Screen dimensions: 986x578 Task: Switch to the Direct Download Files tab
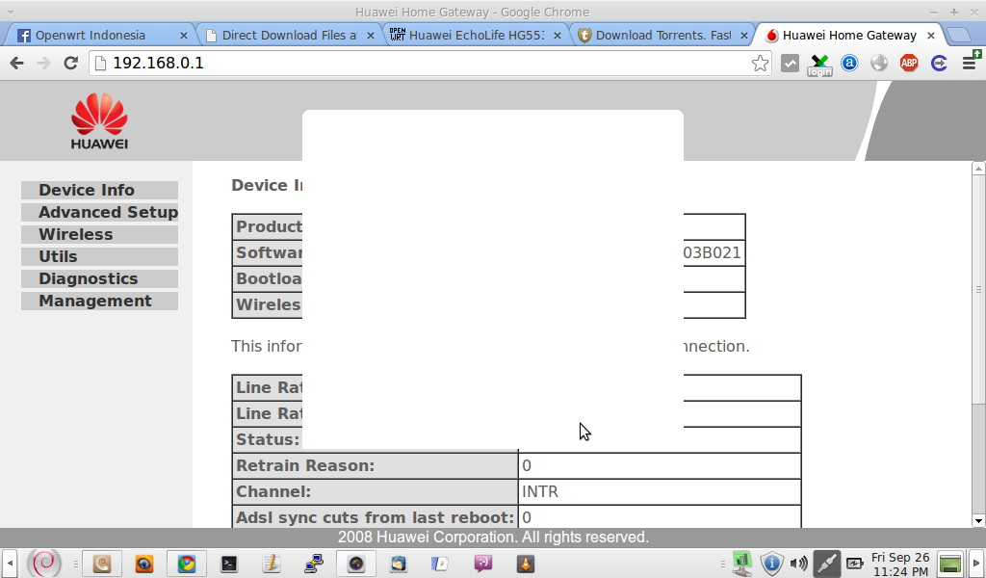coord(289,36)
